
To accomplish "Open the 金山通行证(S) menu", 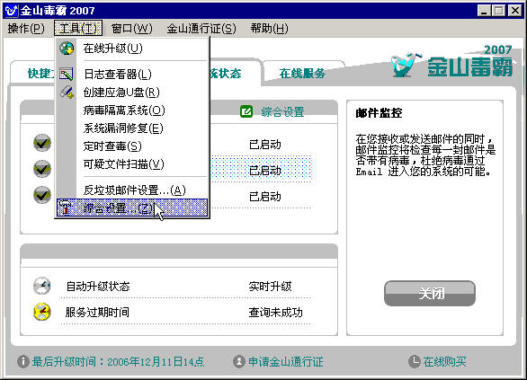I will pyautogui.click(x=201, y=29).
